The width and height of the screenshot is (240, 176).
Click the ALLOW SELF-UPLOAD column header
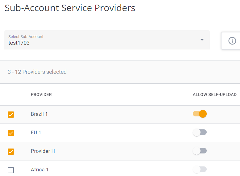(214, 94)
